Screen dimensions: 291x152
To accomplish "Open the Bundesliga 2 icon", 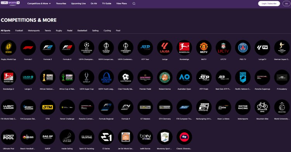I will pos(9,77).
